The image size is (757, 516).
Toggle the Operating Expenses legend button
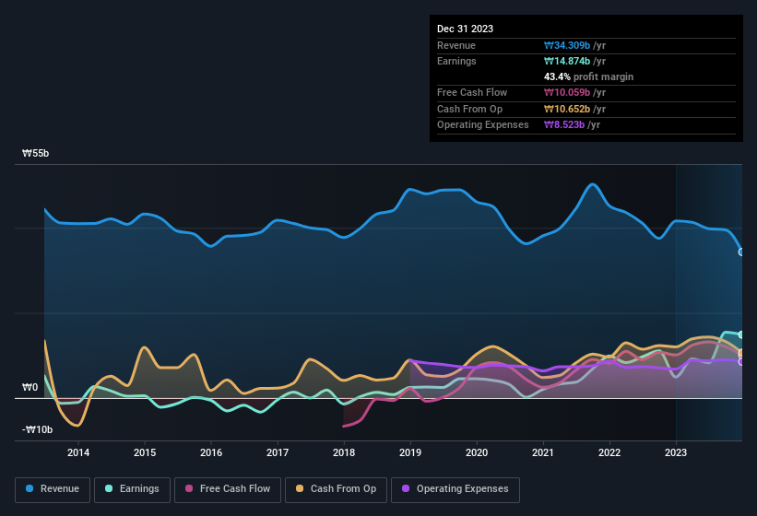click(455, 489)
